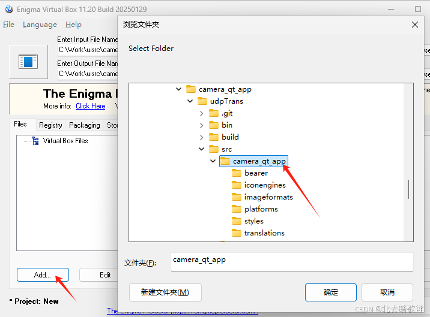Click the Edit button
The width and height of the screenshot is (430, 317).
pyautogui.click(x=98, y=275)
